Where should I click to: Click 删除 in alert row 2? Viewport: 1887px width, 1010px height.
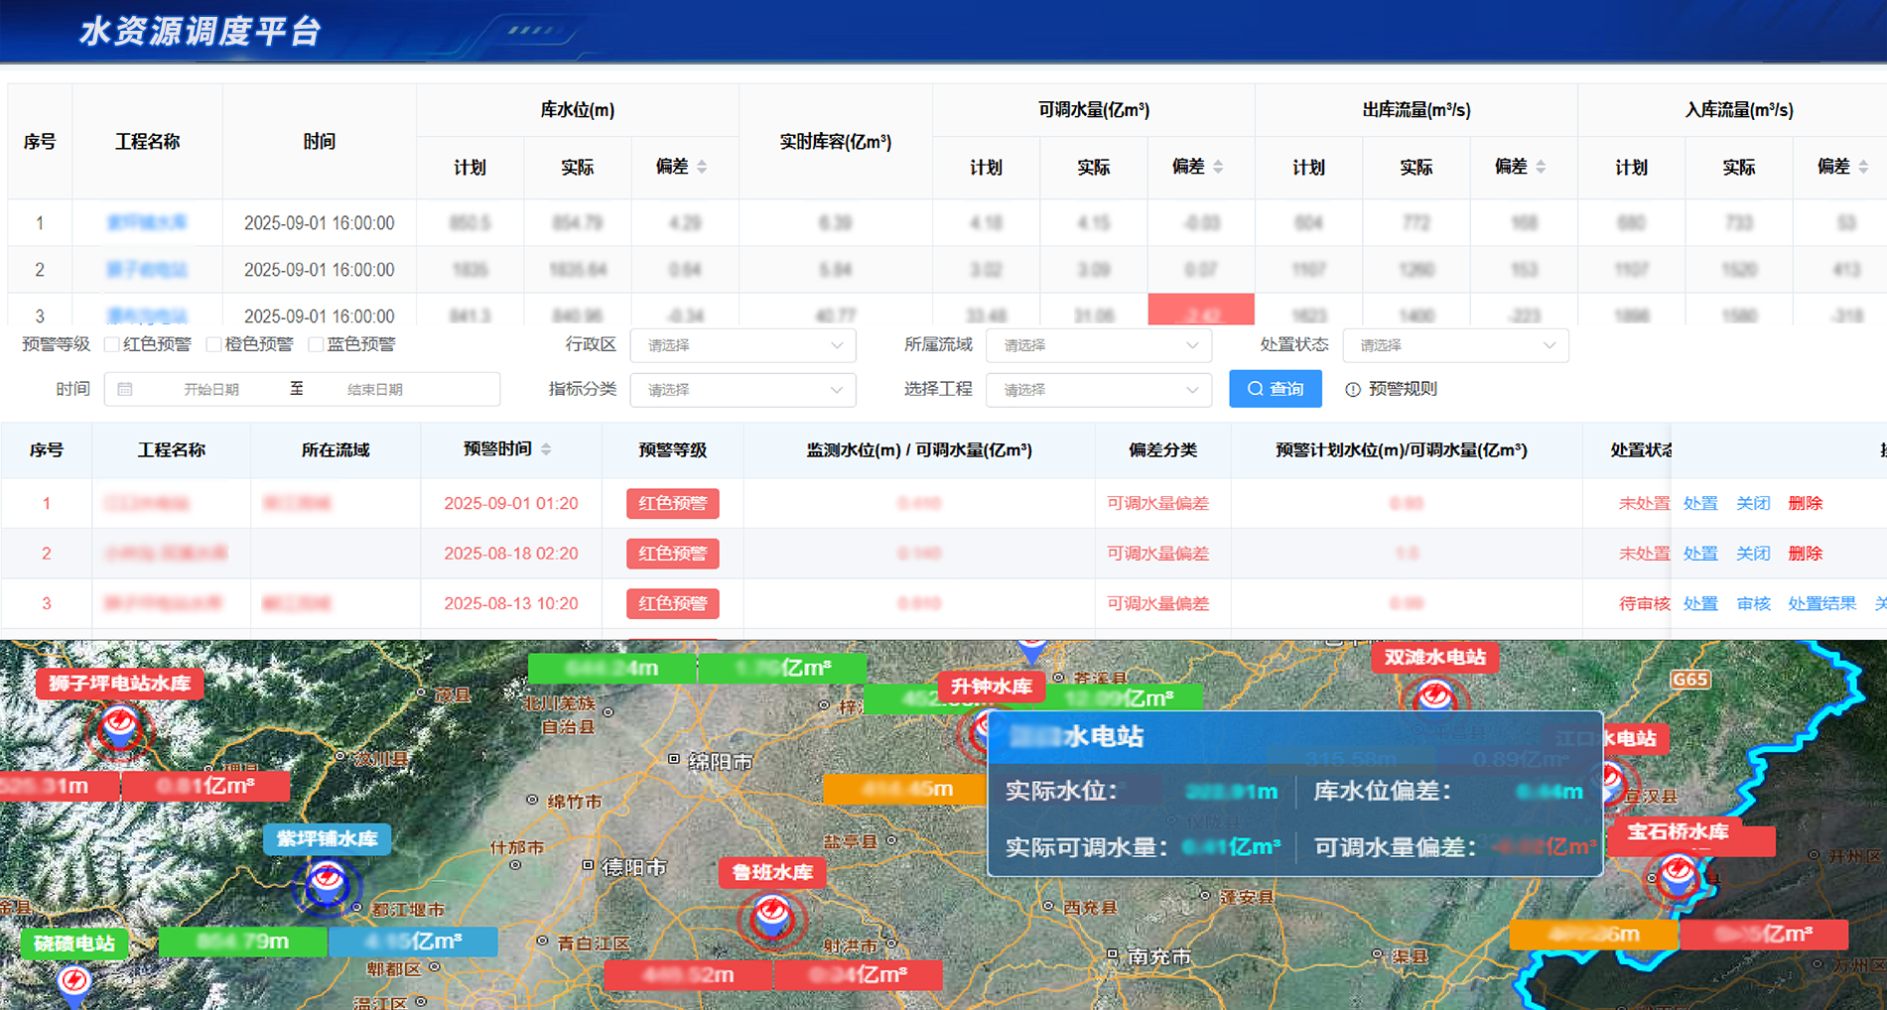(x=1806, y=554)
